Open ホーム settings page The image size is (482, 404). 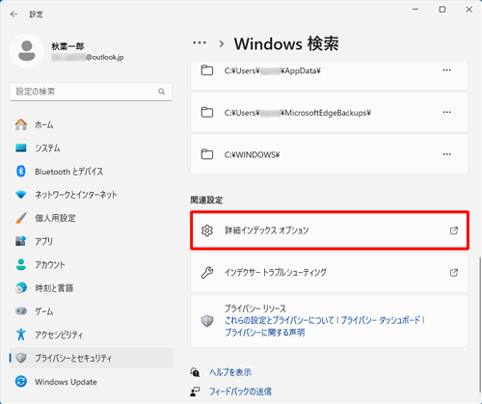[x=91, y=124]
